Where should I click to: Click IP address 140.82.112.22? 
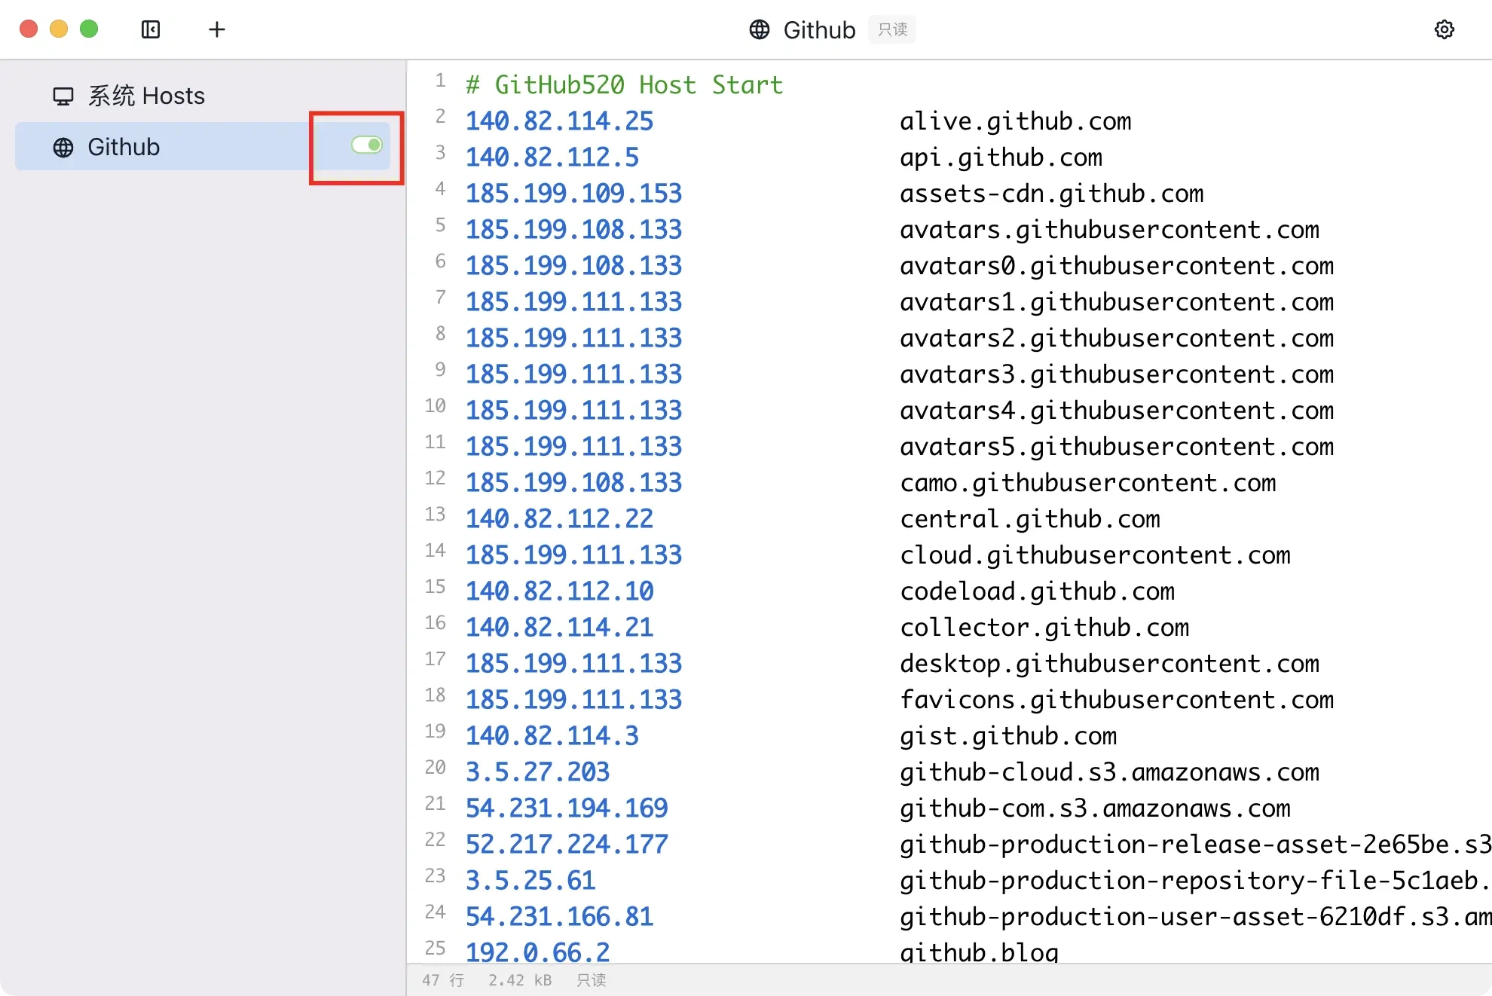559,518
